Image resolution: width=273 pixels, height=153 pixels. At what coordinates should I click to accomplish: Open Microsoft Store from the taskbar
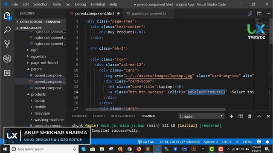(x=93, y=149)
